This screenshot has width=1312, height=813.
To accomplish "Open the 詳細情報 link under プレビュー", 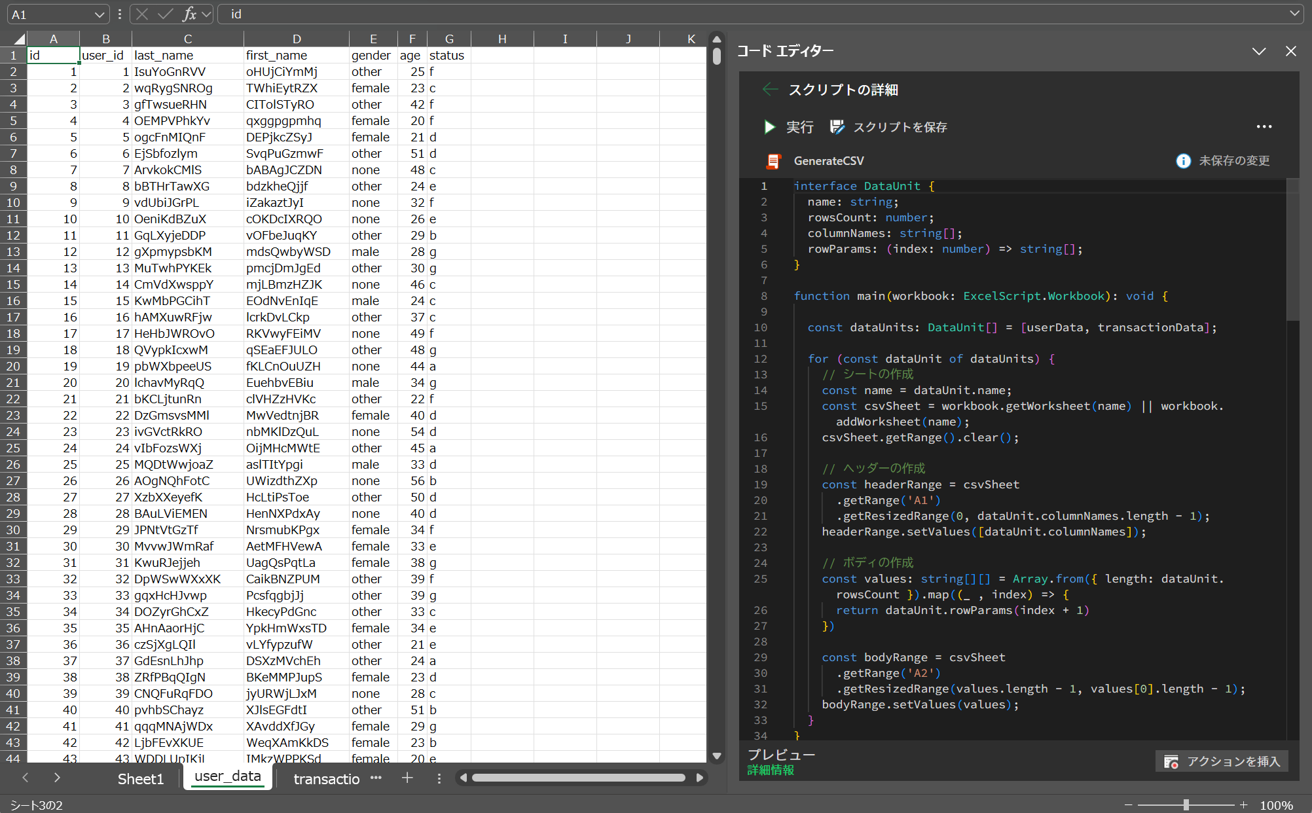I will (771, 770).
